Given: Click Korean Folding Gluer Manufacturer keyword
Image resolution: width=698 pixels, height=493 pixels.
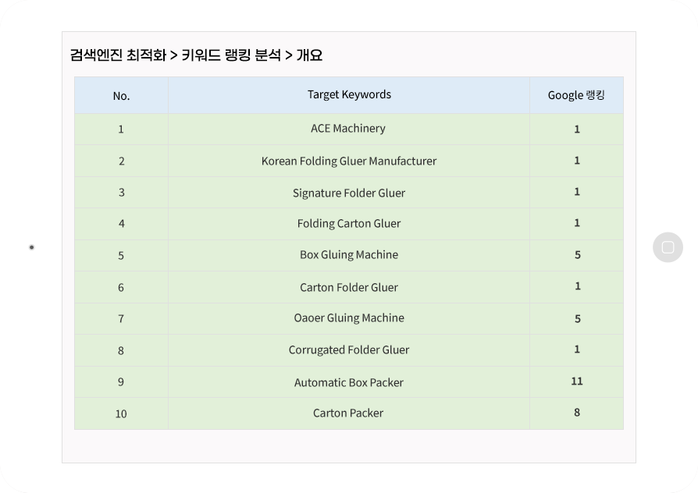Looking at the screenshot, I should click(x=349, y=161).
